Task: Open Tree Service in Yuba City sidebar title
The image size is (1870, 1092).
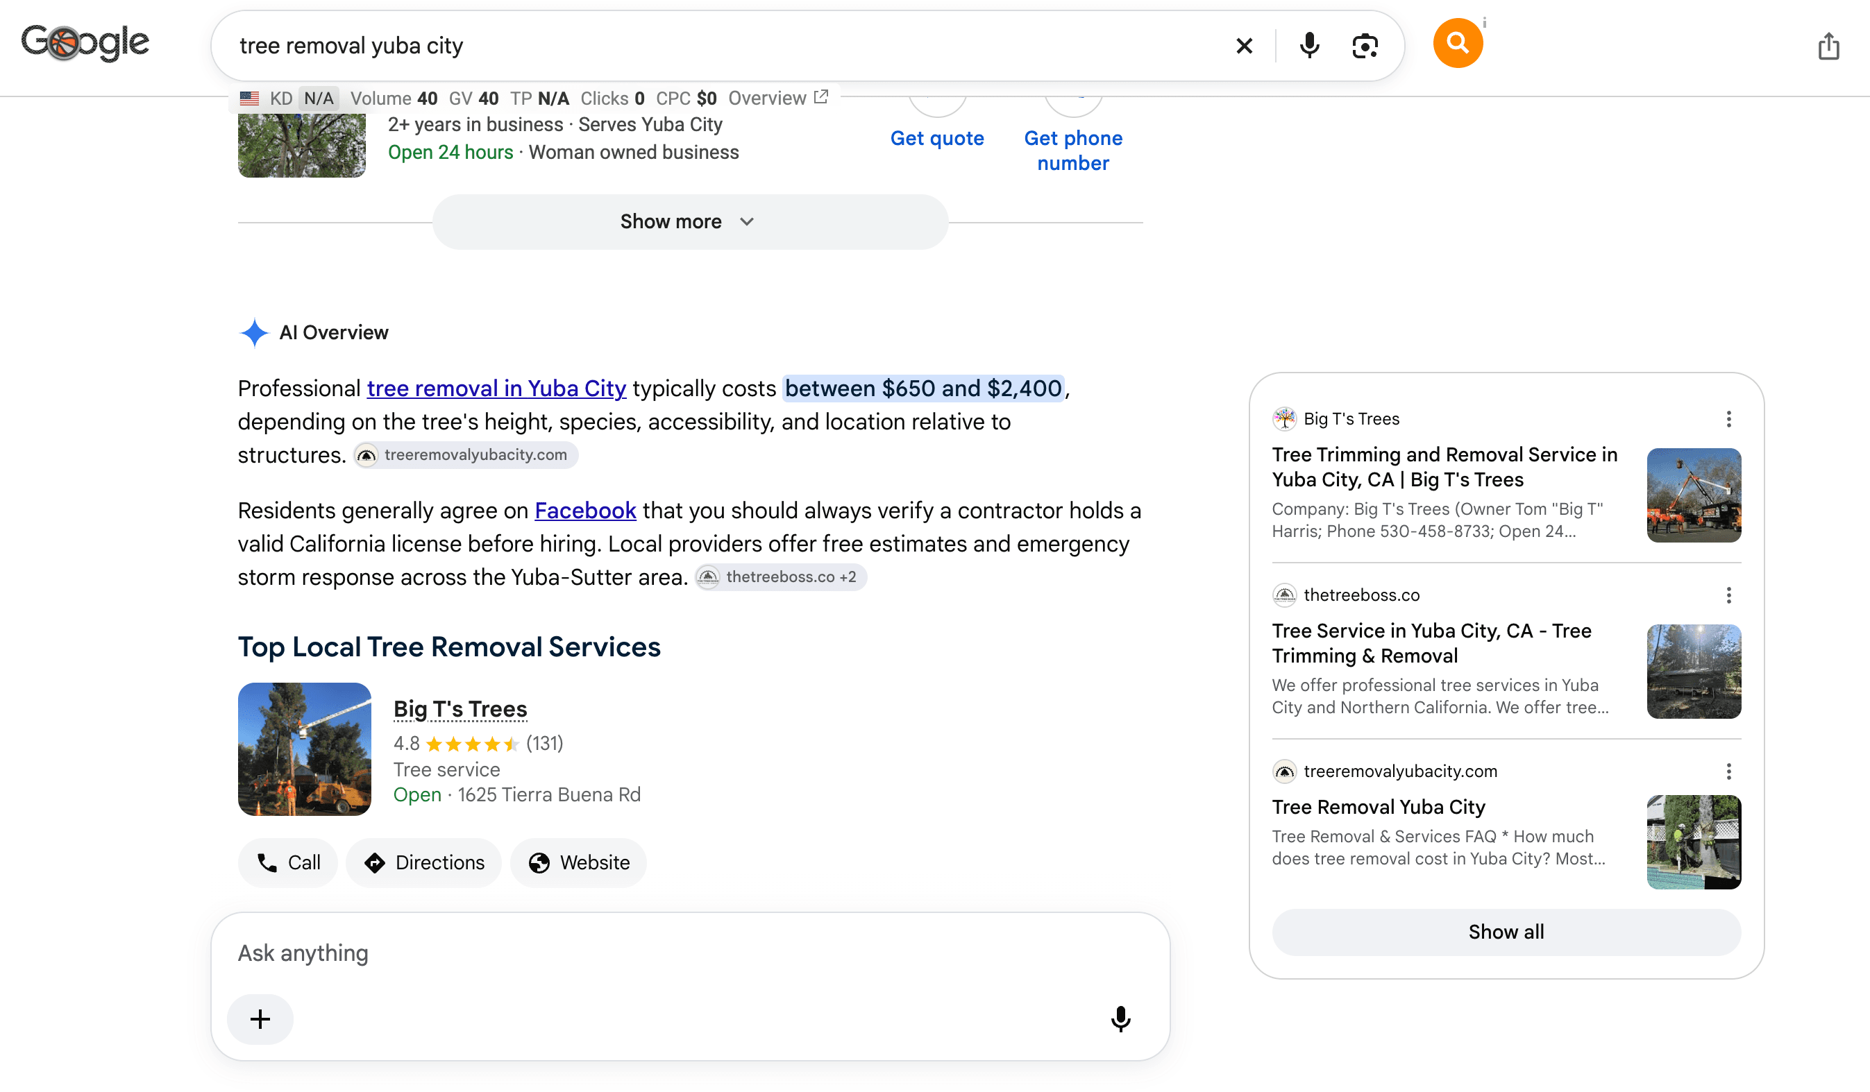Action: pyautogui.click(x=1431, y=643)
